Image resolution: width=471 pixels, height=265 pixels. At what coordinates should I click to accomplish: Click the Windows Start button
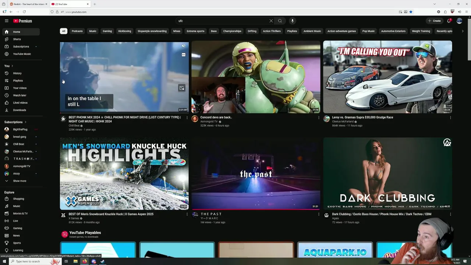[4, 261]
